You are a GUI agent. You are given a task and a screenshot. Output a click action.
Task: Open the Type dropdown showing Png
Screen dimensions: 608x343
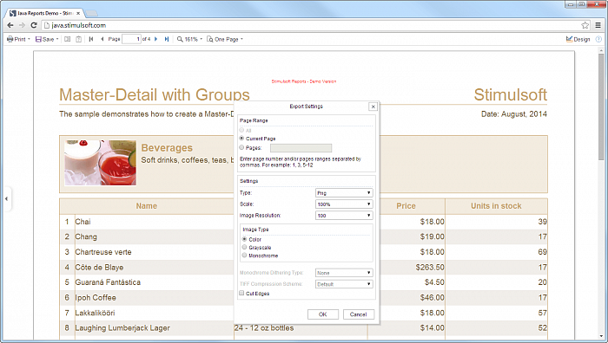(344, 192)
